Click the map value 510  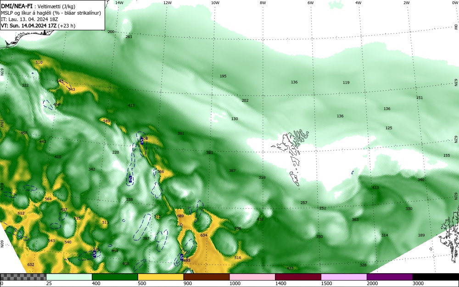(39, 62)
